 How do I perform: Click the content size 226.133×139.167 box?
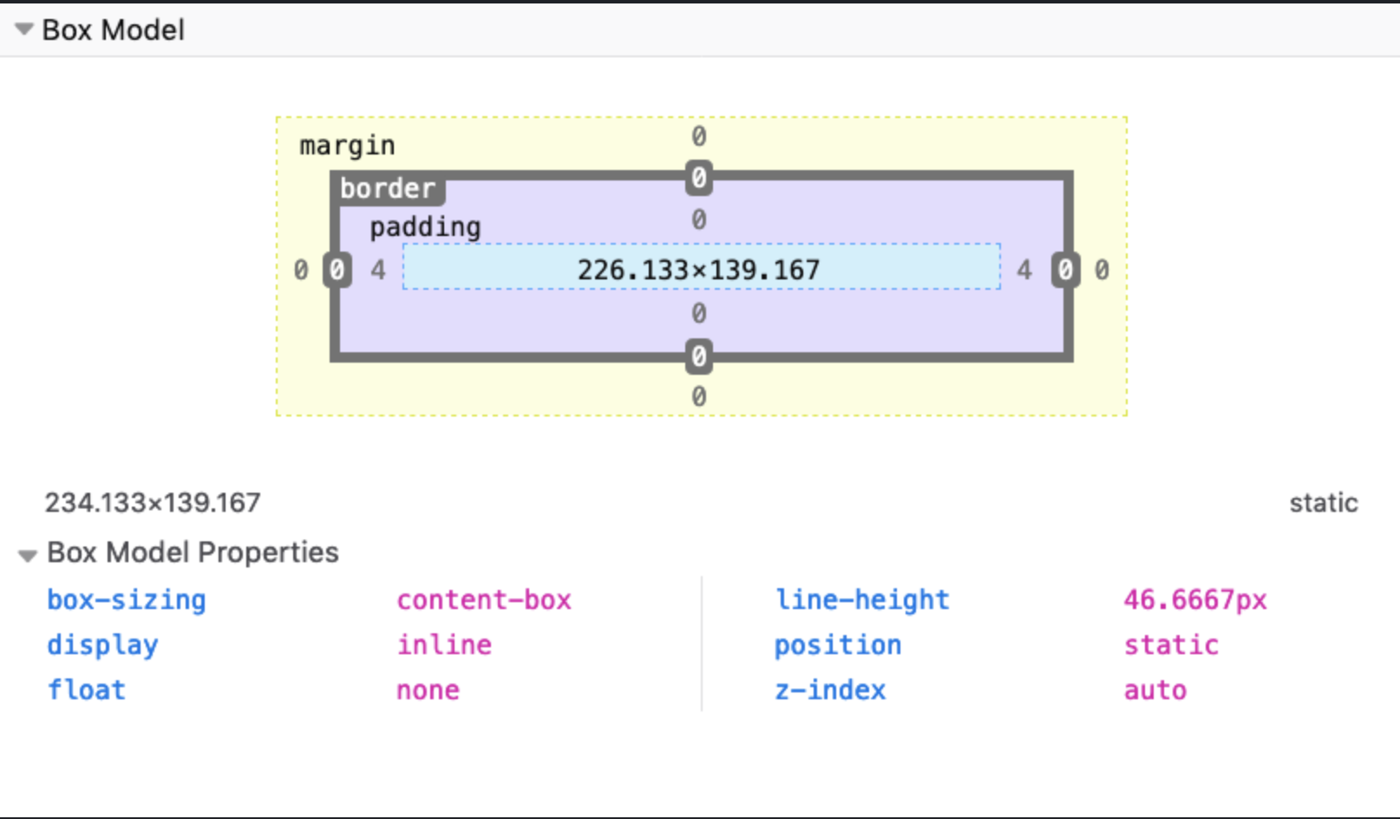click(699, 270)
